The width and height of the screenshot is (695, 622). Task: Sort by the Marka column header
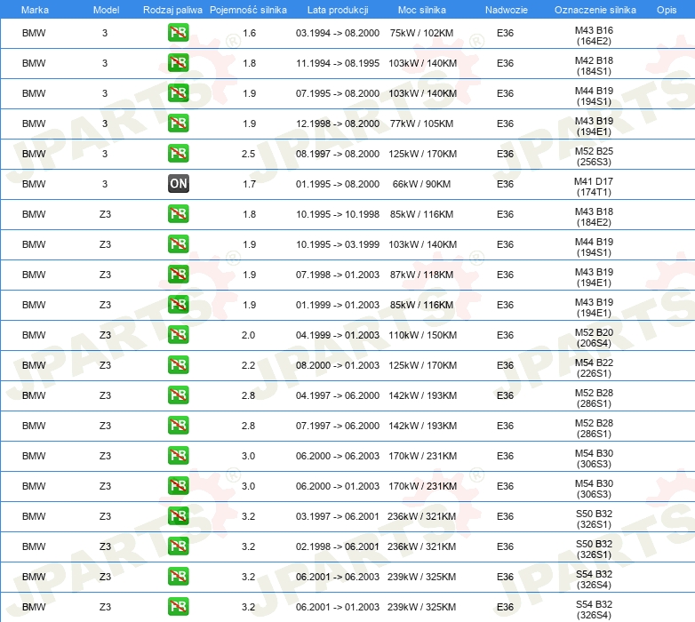point(35,10)
